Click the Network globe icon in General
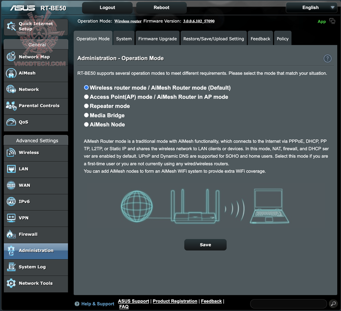The height and width of the screenshot is (311, 341). click(11, 89)
